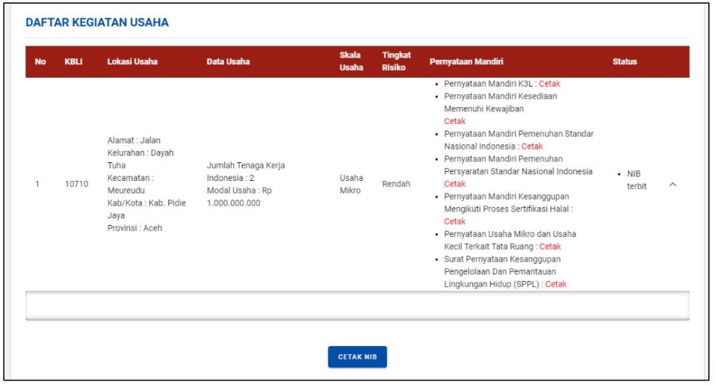The height and width of the screenshot is (385, 715).
Task: Click the KBLI column header
Action: [73, 62]
